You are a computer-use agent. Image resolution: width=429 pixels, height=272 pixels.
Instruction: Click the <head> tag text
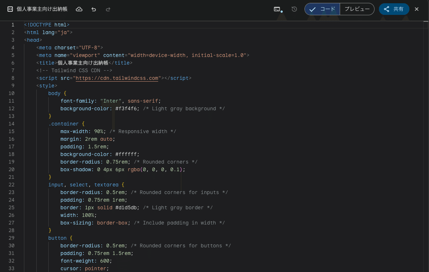pos(33,40)
